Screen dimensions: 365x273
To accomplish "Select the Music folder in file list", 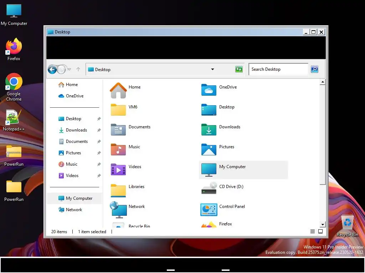I will (118, 150).
